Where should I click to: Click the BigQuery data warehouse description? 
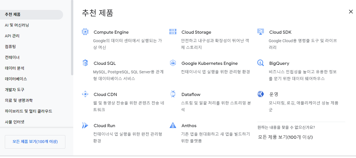[303, 75]
